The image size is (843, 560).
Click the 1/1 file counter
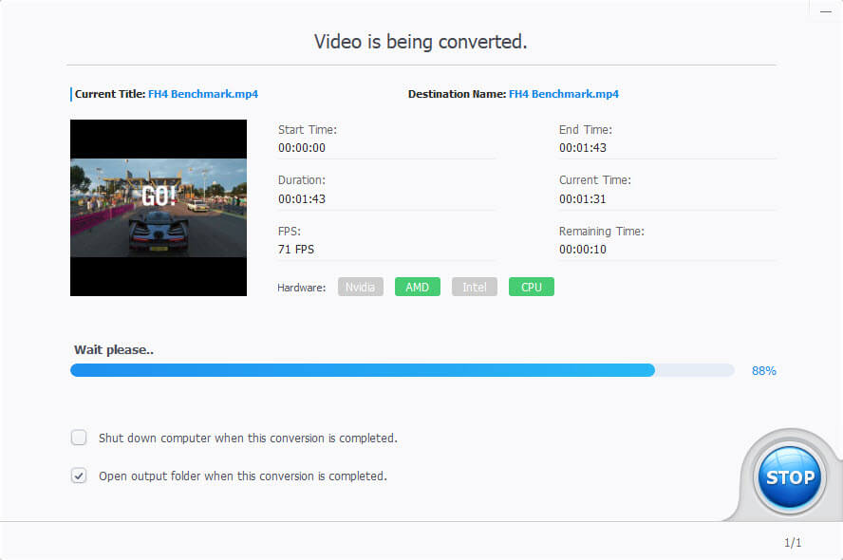[x=793, y=542]
